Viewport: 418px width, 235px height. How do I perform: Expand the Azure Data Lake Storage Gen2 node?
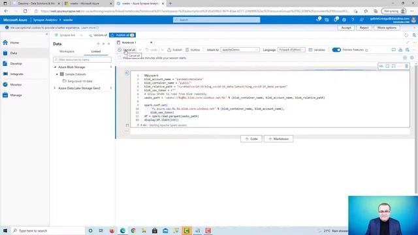[x=55, y=88]
